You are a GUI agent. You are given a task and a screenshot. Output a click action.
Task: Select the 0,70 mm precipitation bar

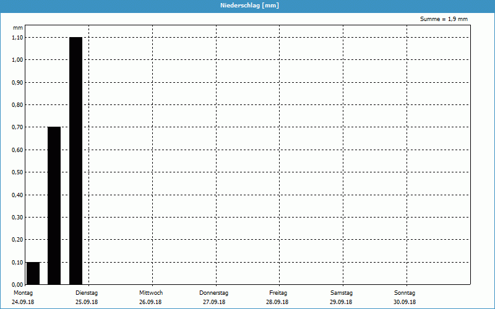point(54,206)
